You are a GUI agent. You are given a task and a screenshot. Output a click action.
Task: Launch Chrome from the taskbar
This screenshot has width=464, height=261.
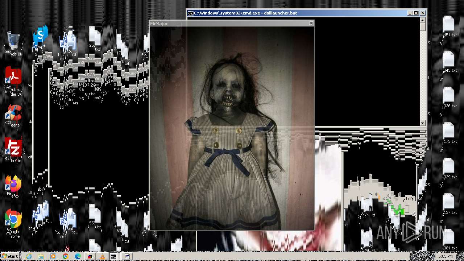(66, 256)
